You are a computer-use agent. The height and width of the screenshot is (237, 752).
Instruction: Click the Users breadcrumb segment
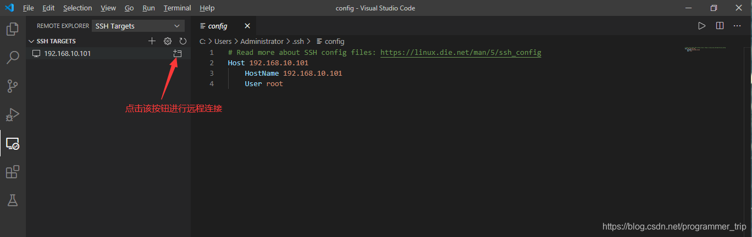223,41
